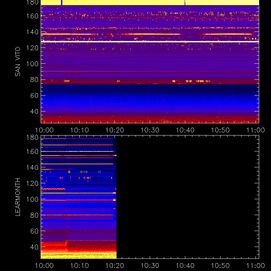Select 10:10 time label under San Vito plot
271x271 pixels.
coord(80,130)
